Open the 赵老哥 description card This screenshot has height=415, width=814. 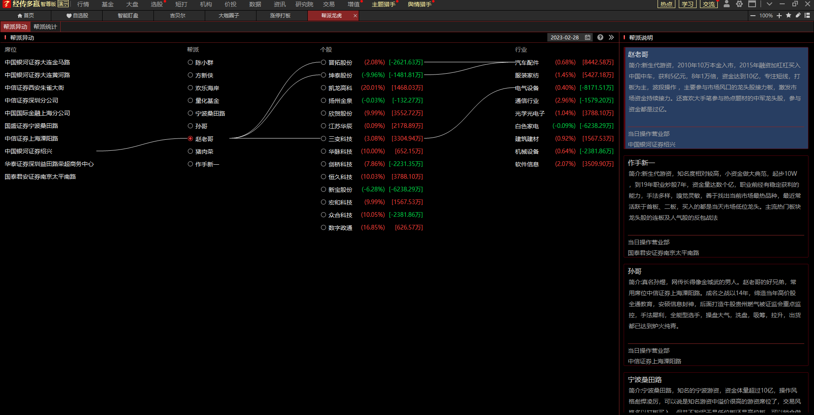coord(716,98)
